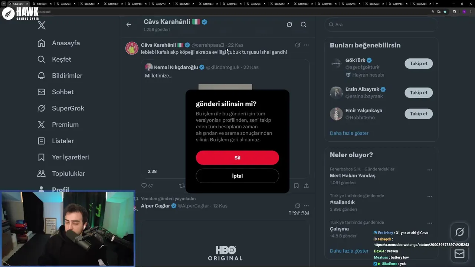Open Sohbet messages
475x267 pixels.
point(56,92)
